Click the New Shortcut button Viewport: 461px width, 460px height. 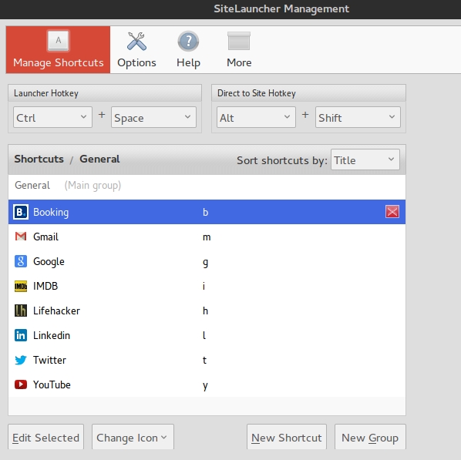pos(287,438)
